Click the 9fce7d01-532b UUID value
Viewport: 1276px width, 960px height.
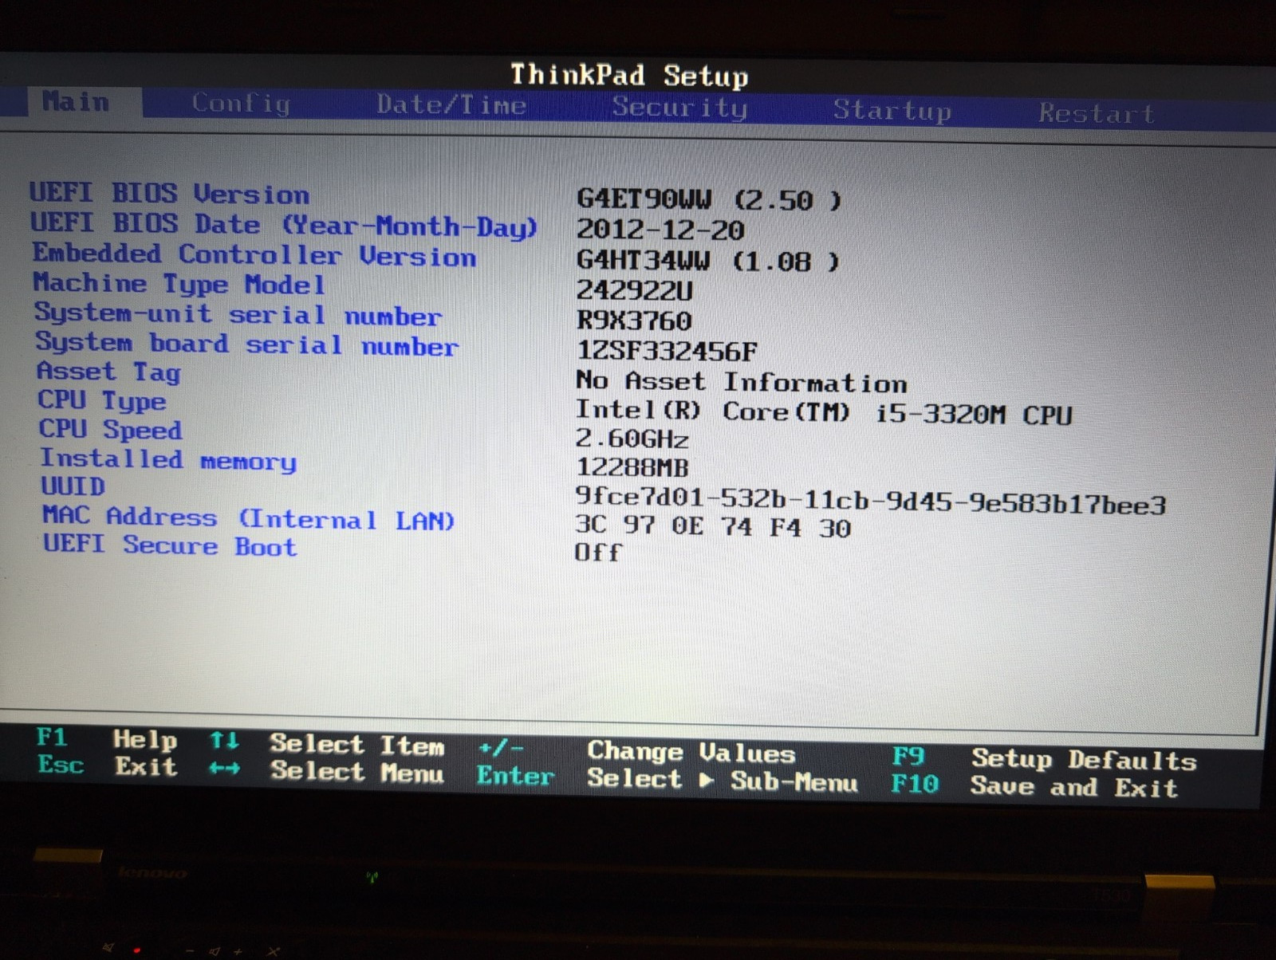tap(871, 502)
